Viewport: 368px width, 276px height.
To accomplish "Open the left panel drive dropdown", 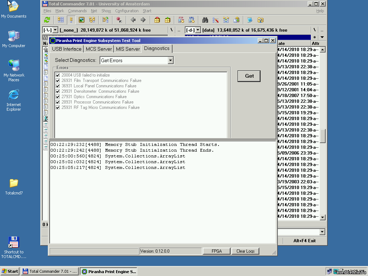I will (x=55, y=30).
